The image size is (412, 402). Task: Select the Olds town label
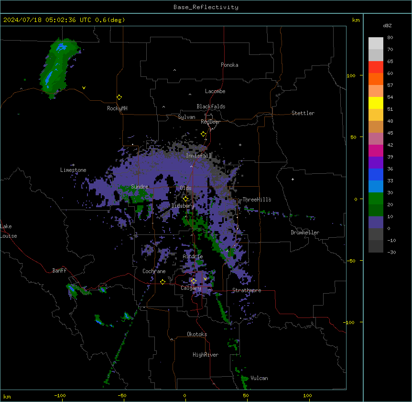pyautogui.click(x=185, y=188)
